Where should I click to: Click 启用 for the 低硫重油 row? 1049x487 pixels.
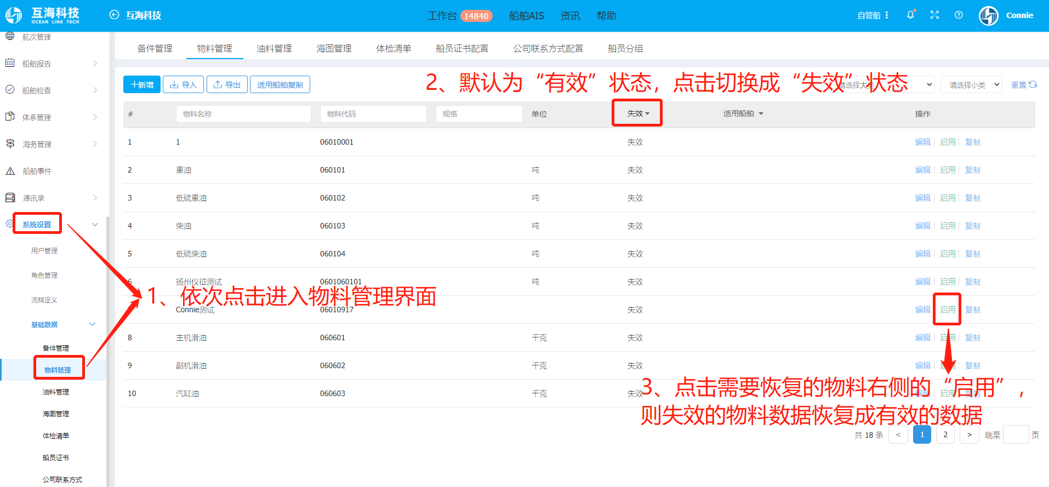click(x=948, y=198)
